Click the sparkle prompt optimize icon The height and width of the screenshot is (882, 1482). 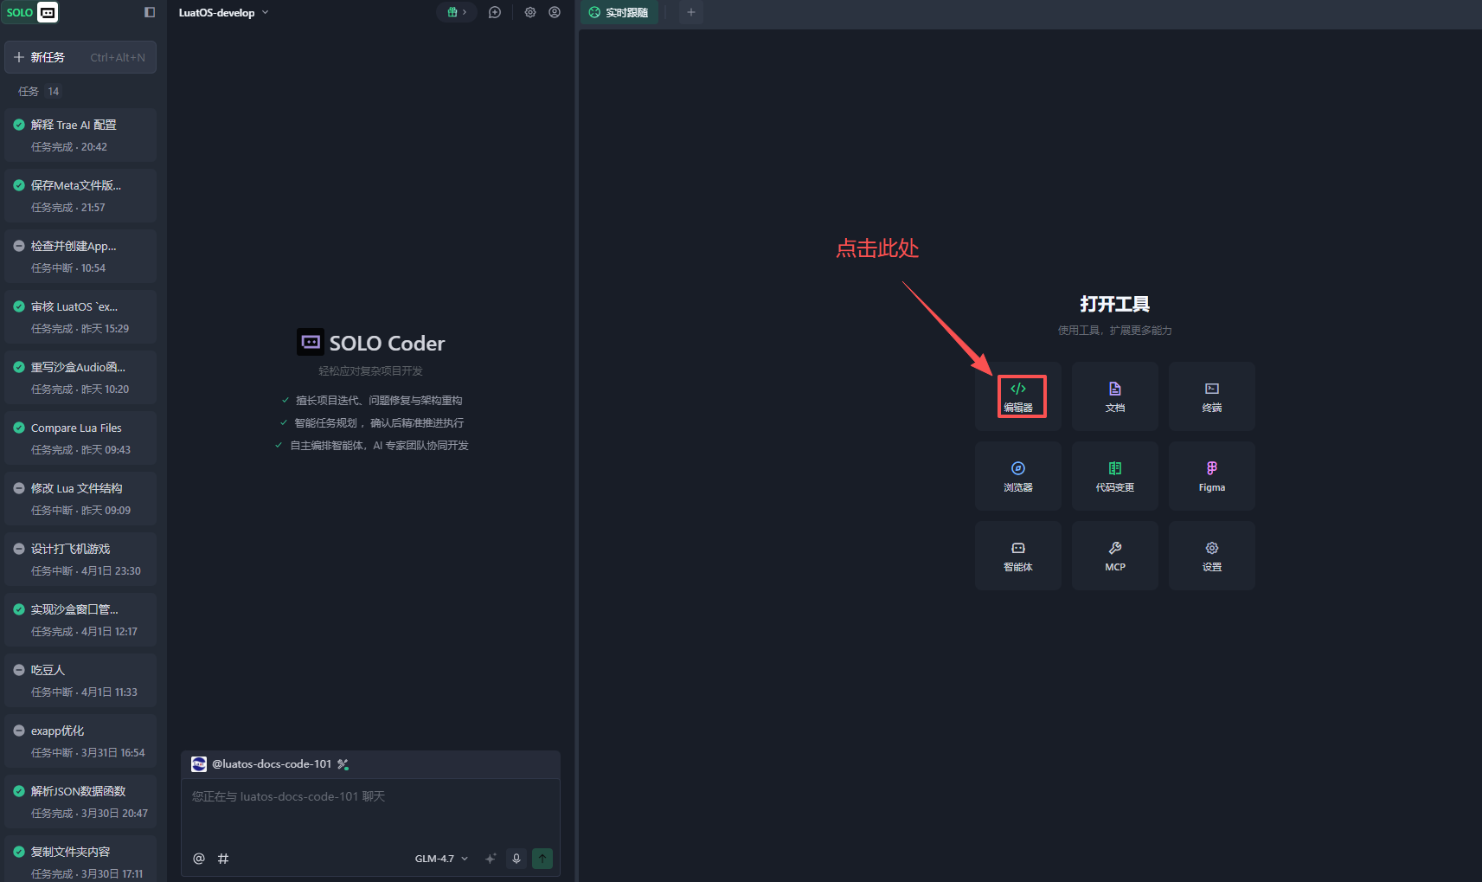click(491, 859)
